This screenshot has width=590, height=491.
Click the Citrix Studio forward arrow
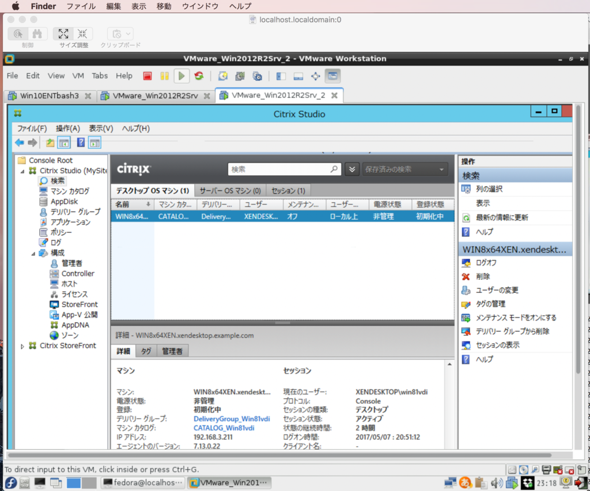(32, 142)
